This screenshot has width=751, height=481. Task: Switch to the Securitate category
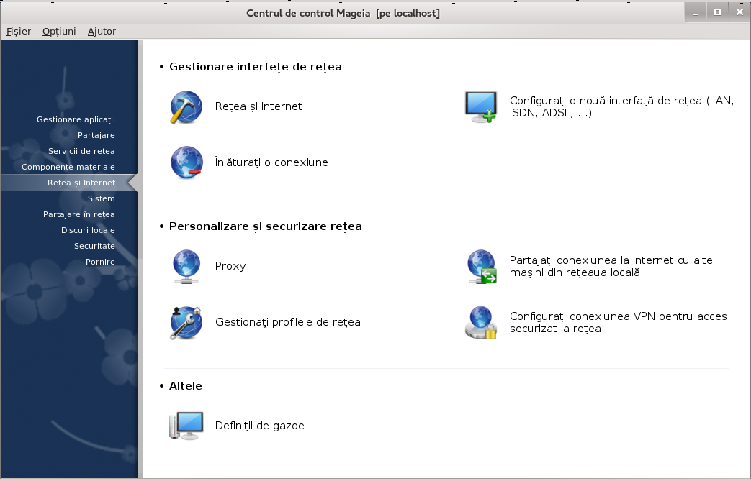point(94,246)
